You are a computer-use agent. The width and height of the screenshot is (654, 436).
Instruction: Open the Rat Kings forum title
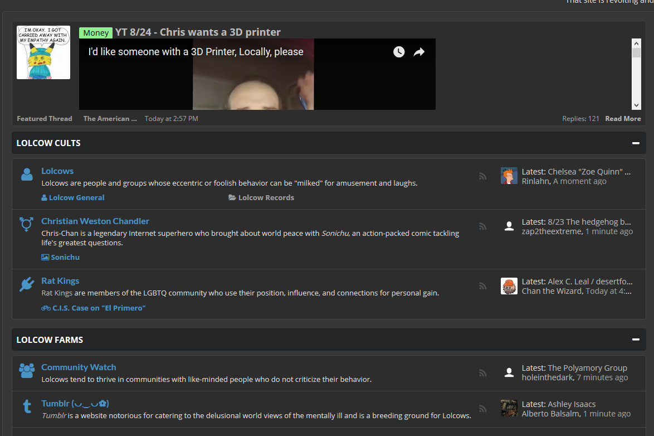tap(60, 280)
